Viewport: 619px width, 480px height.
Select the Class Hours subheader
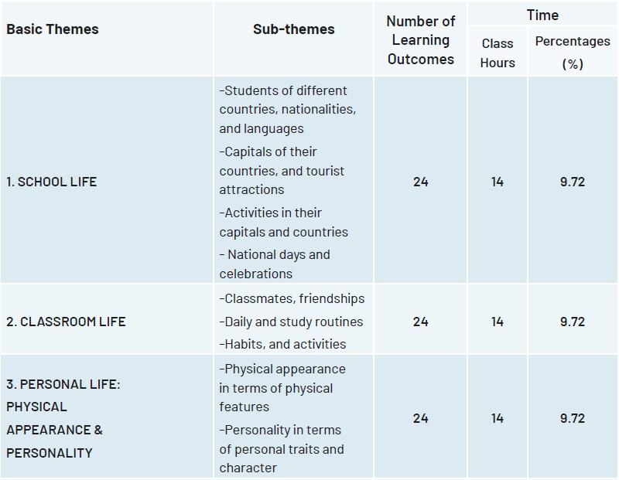(497, 53)
